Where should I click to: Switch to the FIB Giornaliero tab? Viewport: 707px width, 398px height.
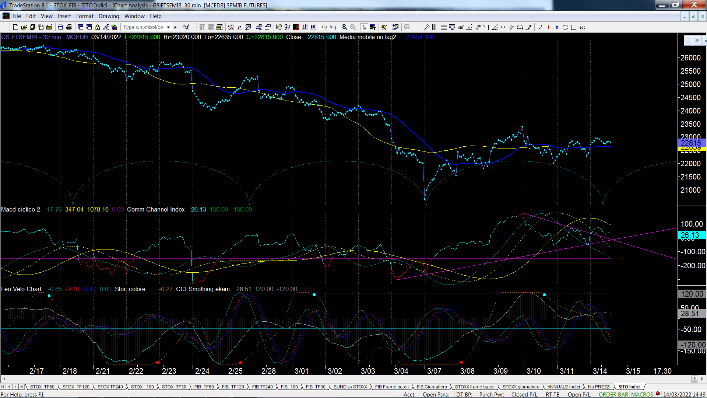[x=432, y=387]
